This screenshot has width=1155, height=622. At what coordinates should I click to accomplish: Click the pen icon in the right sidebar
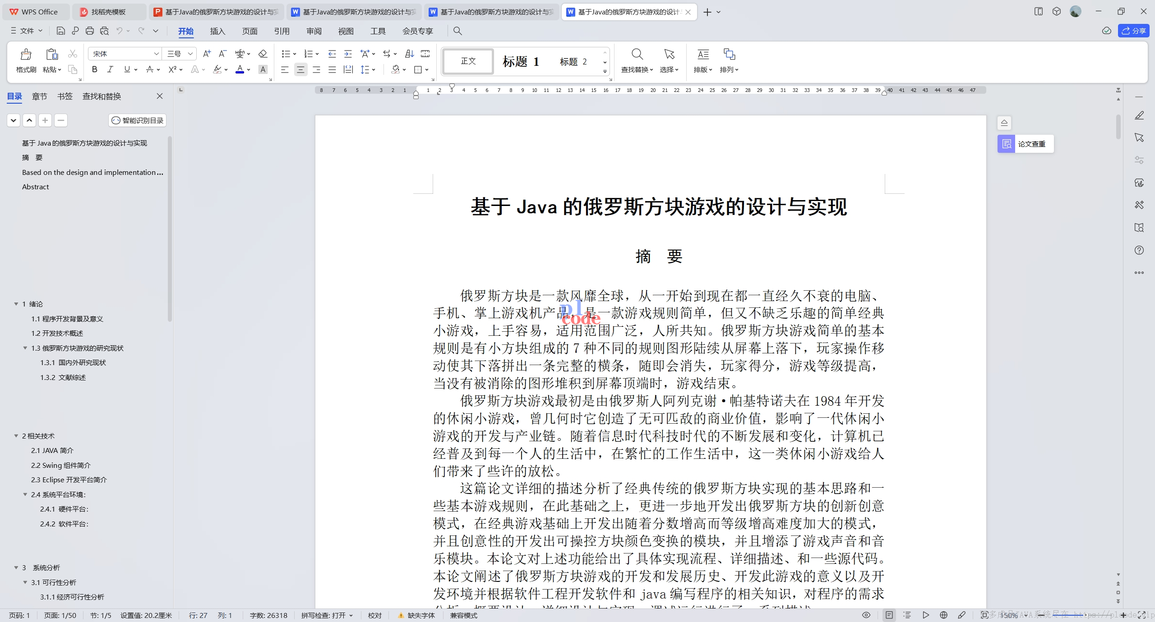1139,115
